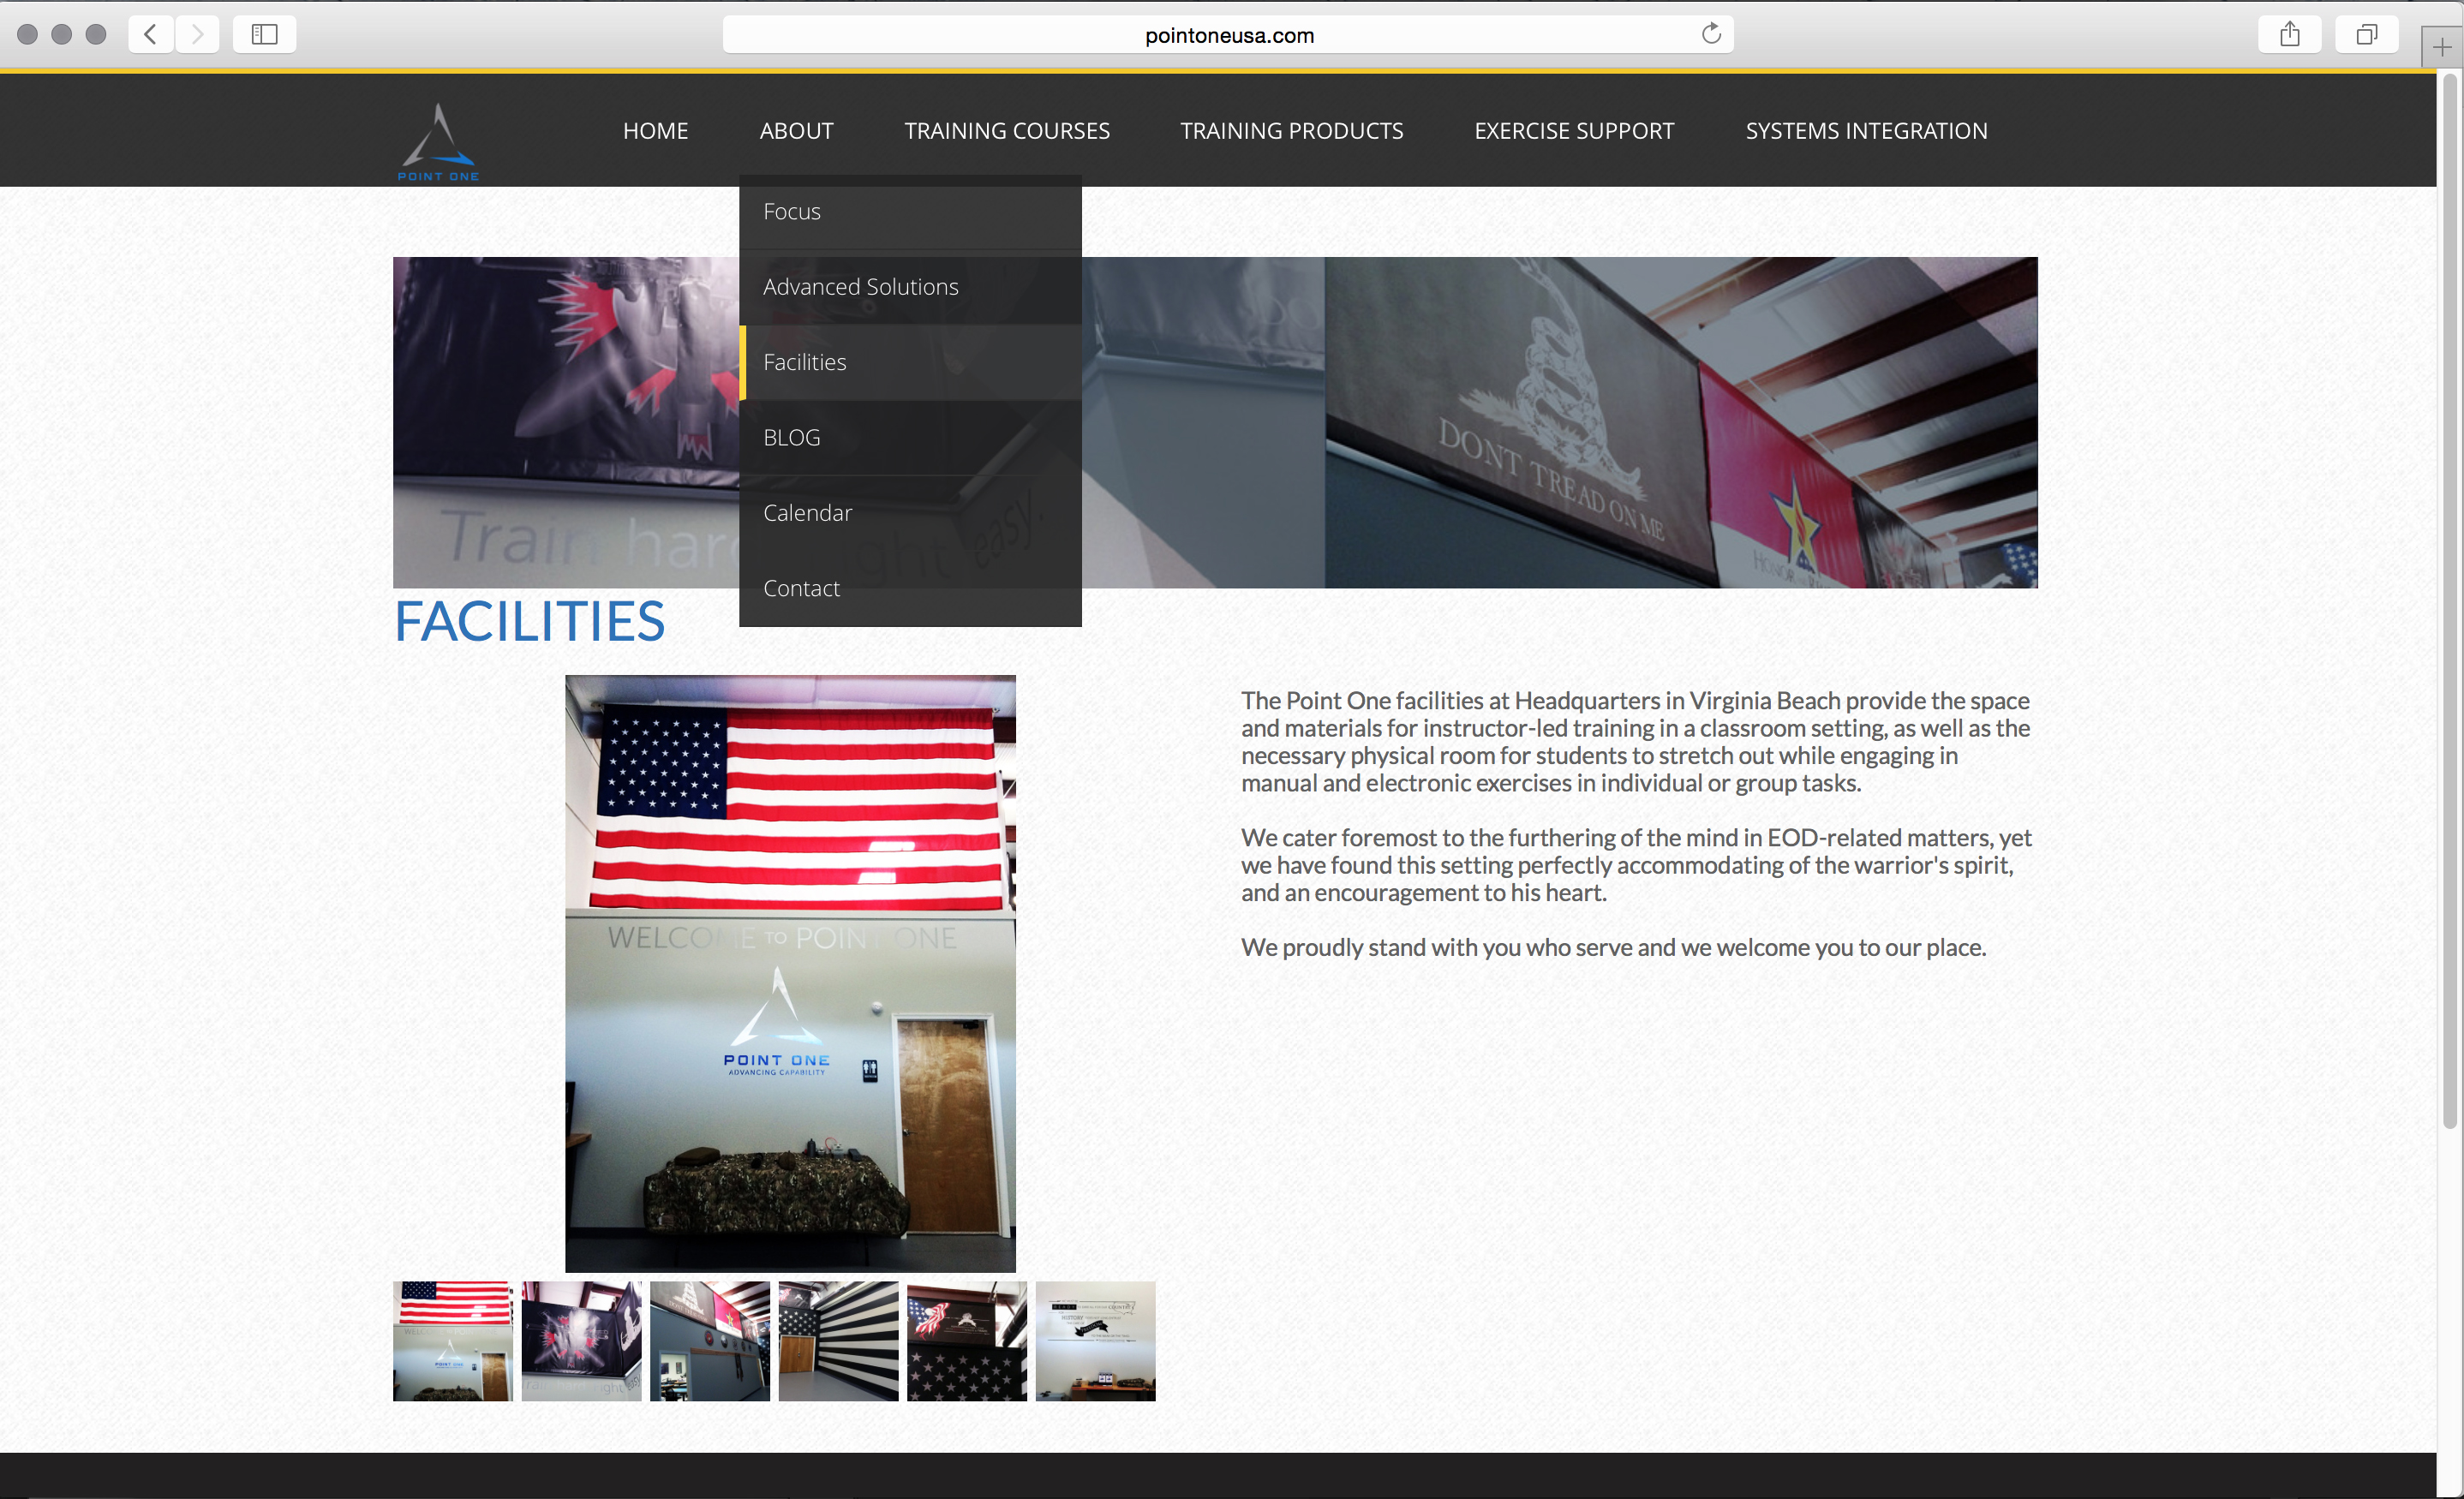This screenshot has height=1499, width=2464.
Task: Go to the HOME page link
Action: click(x=655, y=131)
